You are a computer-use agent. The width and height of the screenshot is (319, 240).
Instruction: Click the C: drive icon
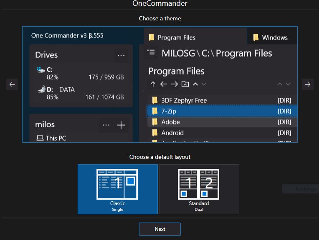point(41,70)
